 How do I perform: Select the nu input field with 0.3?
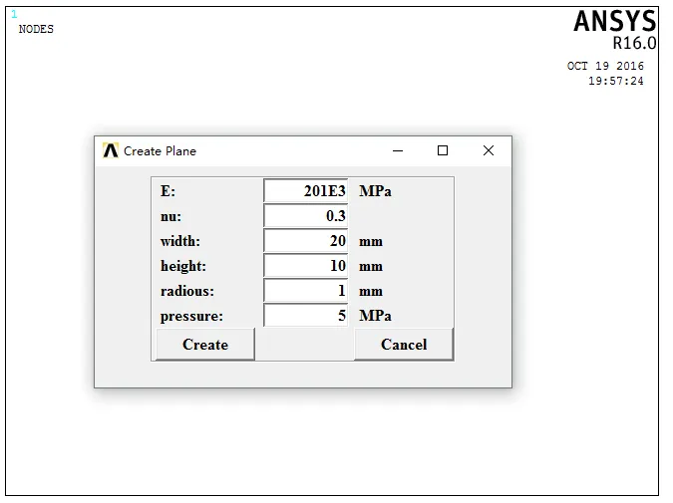(x=306, y=216)
